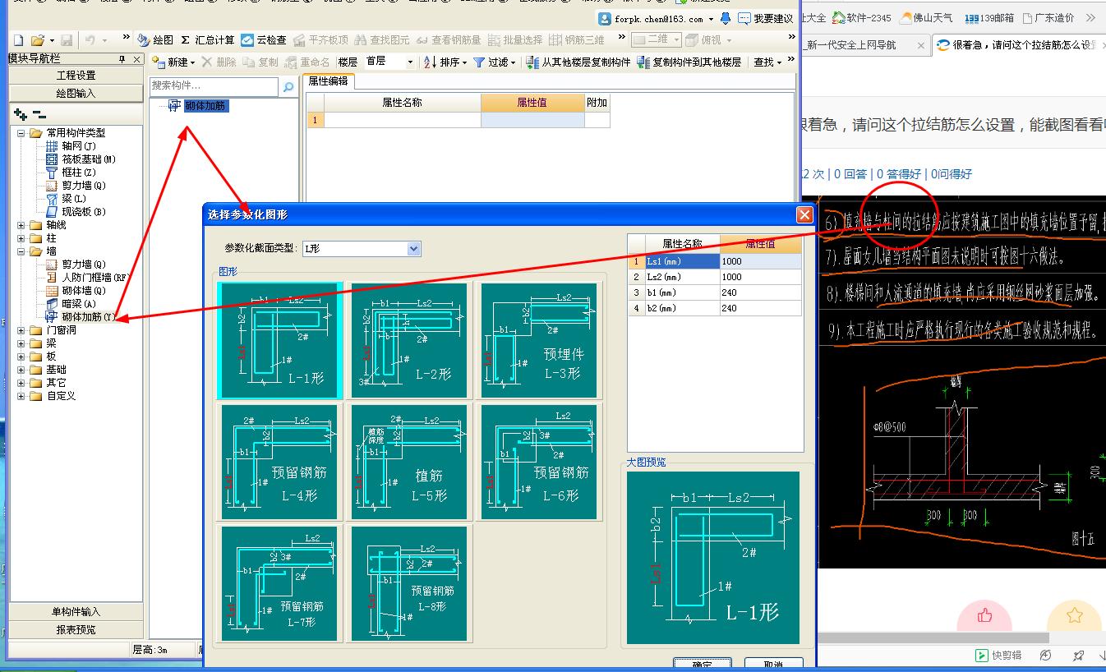Image resolution: width=1106 pixels, height=672 pixels.
Task: Click the 搜索构件 search input field
Action: [214, 85]
